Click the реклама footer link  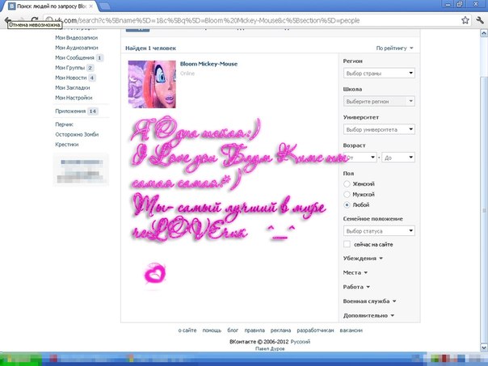point(280,330)
